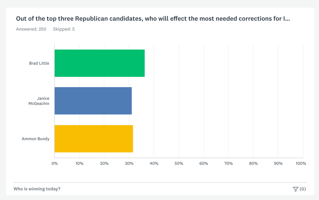Click the 100% x-axis label
The width and height of the screenshot is (319, 200).
coord(301,163)
